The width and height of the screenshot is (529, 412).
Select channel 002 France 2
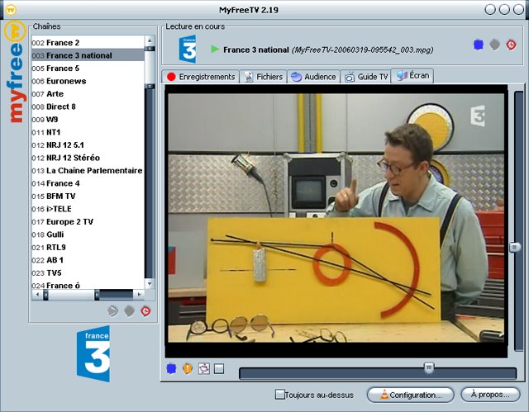(88, 43)
